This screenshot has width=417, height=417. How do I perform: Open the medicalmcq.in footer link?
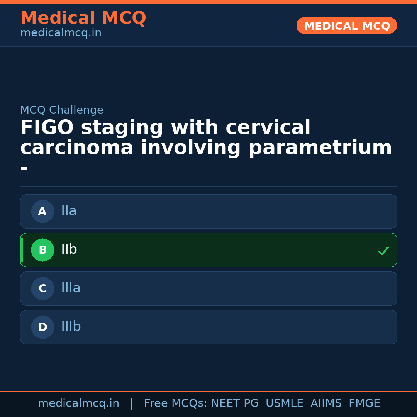(79, 403)
